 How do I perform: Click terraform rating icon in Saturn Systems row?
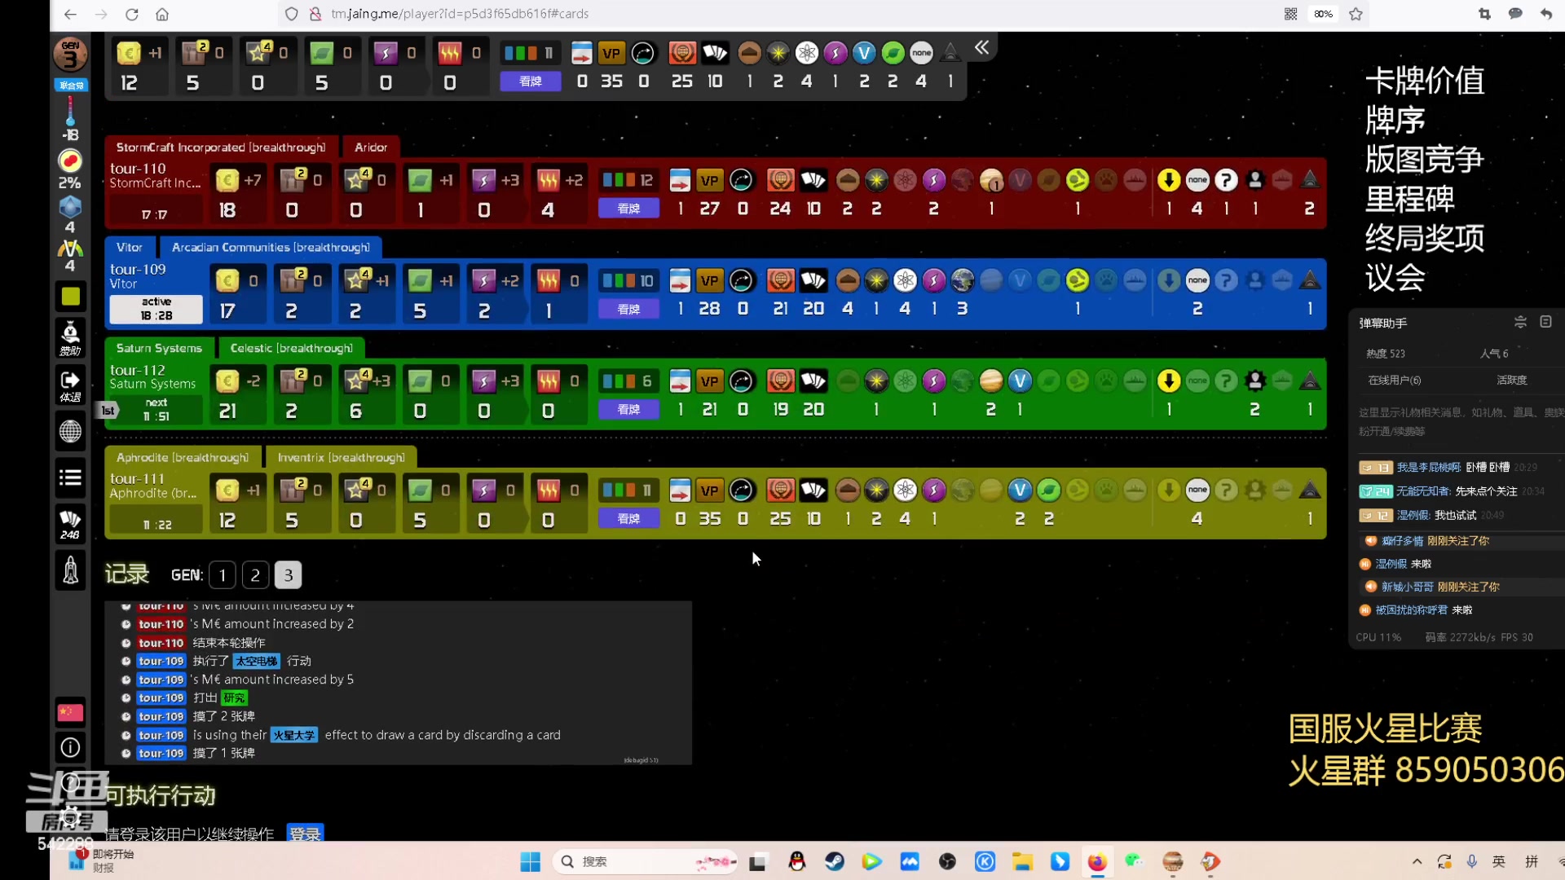[x=780, y=381]
